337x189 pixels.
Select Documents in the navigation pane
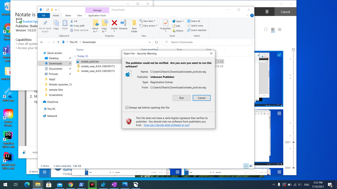point(55,69)
